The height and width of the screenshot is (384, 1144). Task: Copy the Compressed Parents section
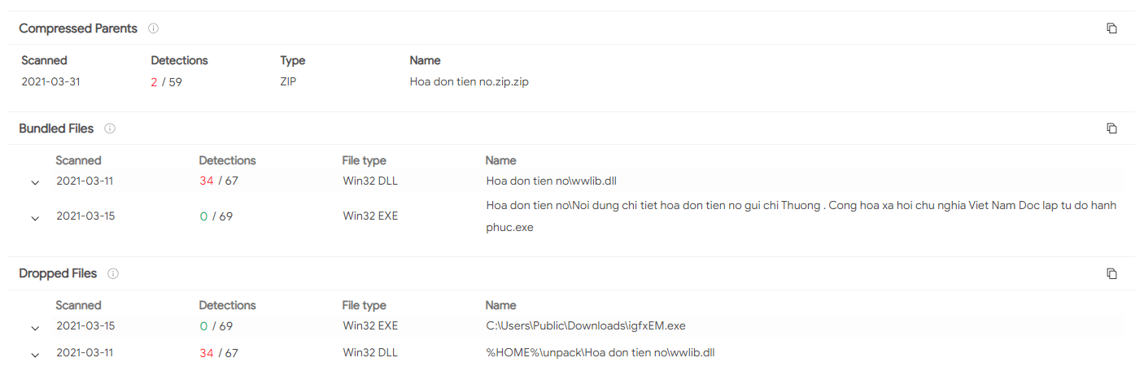click(x=1111, y=28)
